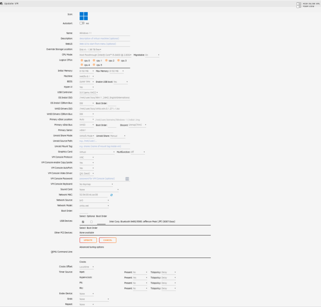
Task: Click the OS Install ISO path field
Action: click(x=105, y=98)
